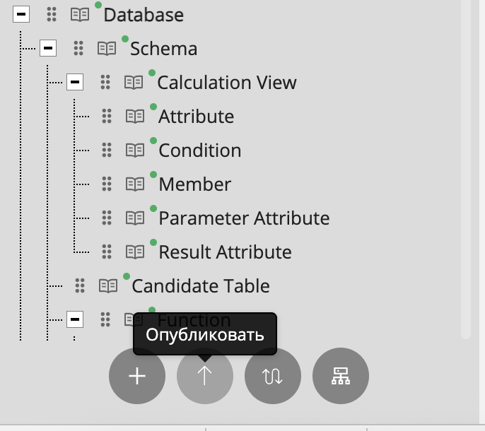Collapse the Schema tree node
485x431 pixels.
(48, 48)
